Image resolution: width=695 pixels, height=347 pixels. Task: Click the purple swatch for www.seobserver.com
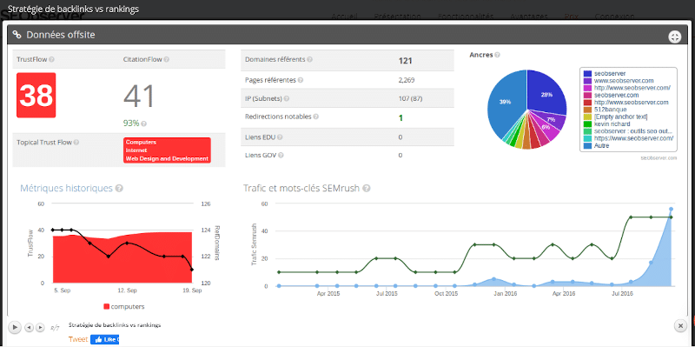click(x=588, y=81)
